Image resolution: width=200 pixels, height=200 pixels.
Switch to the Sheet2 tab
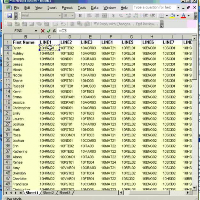coord(48,193)
